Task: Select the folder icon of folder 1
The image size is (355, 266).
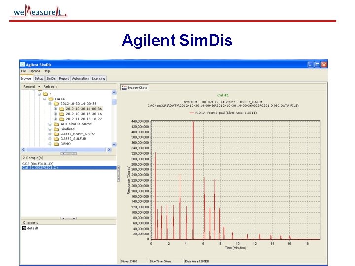Action: pos(46,94)
